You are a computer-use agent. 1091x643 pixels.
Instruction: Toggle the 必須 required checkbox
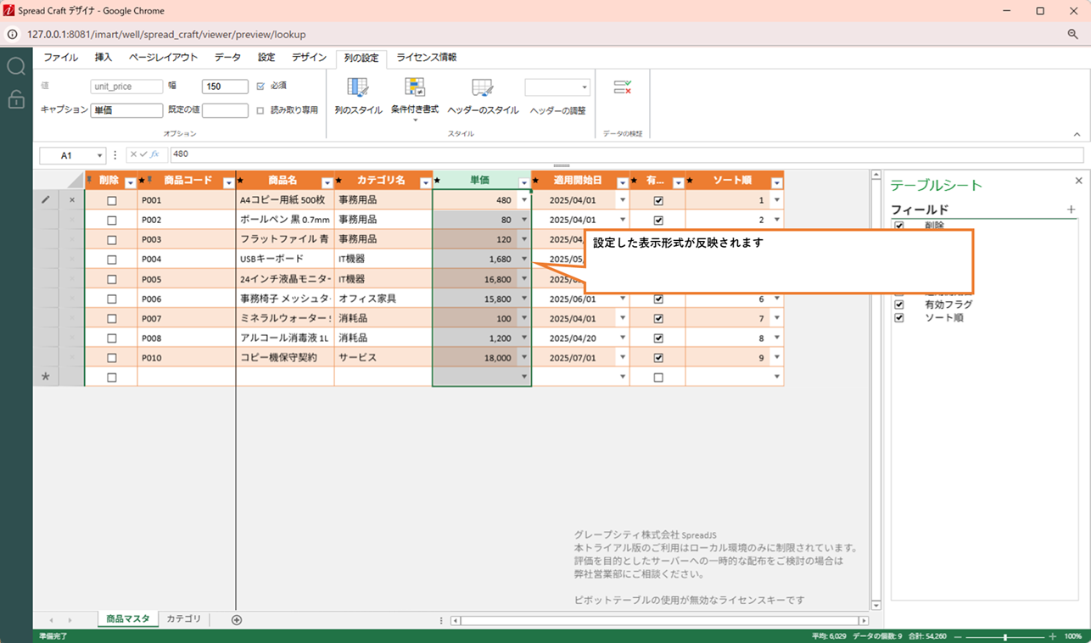click(x=260, y=87)
